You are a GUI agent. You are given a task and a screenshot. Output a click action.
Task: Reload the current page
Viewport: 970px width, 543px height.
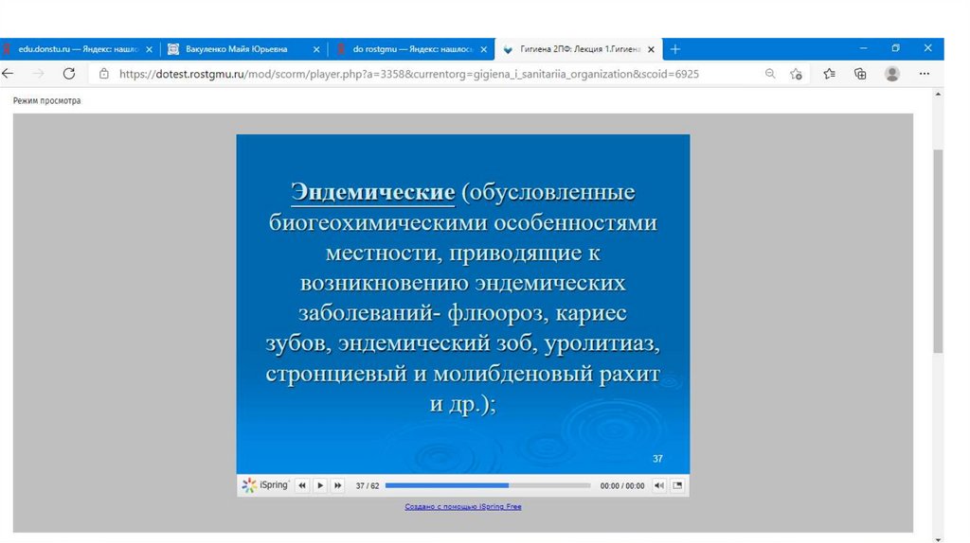pos(69,74)
